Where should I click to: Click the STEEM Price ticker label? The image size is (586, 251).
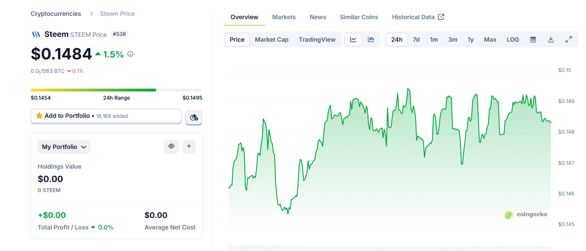(x=89, y=34)
